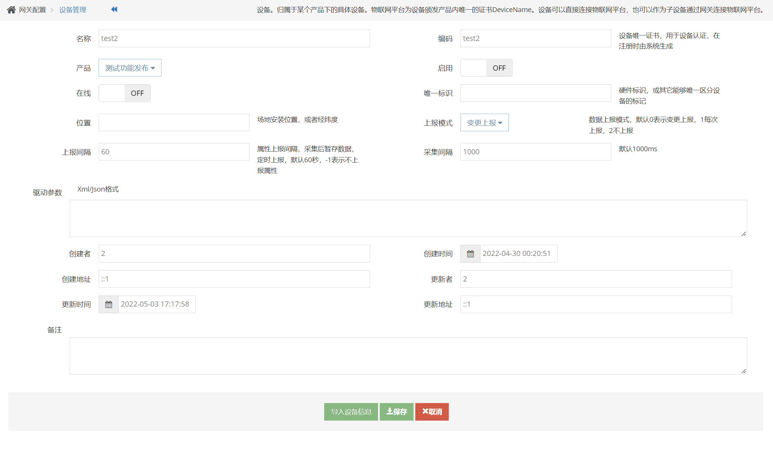Screen dimensions: 773x453
Task: Click the home icon in breadcrumb
Action: [x=11, y=10]
